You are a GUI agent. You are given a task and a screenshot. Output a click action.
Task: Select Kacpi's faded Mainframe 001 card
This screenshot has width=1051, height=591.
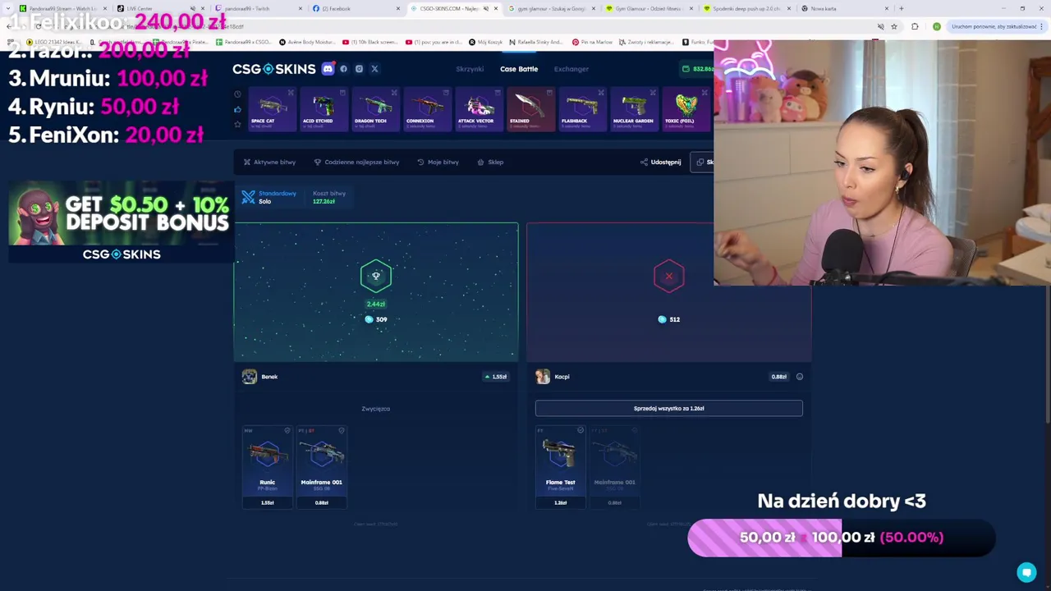(x=614, y=466)
